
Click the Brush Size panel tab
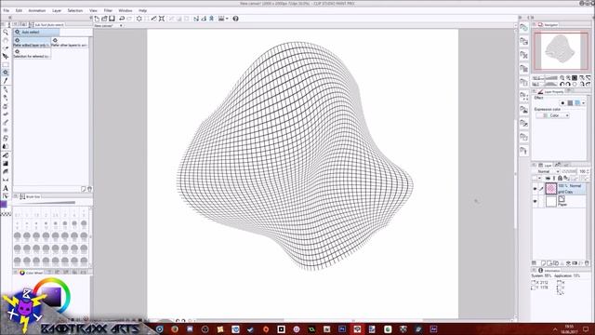pos(30,196)
